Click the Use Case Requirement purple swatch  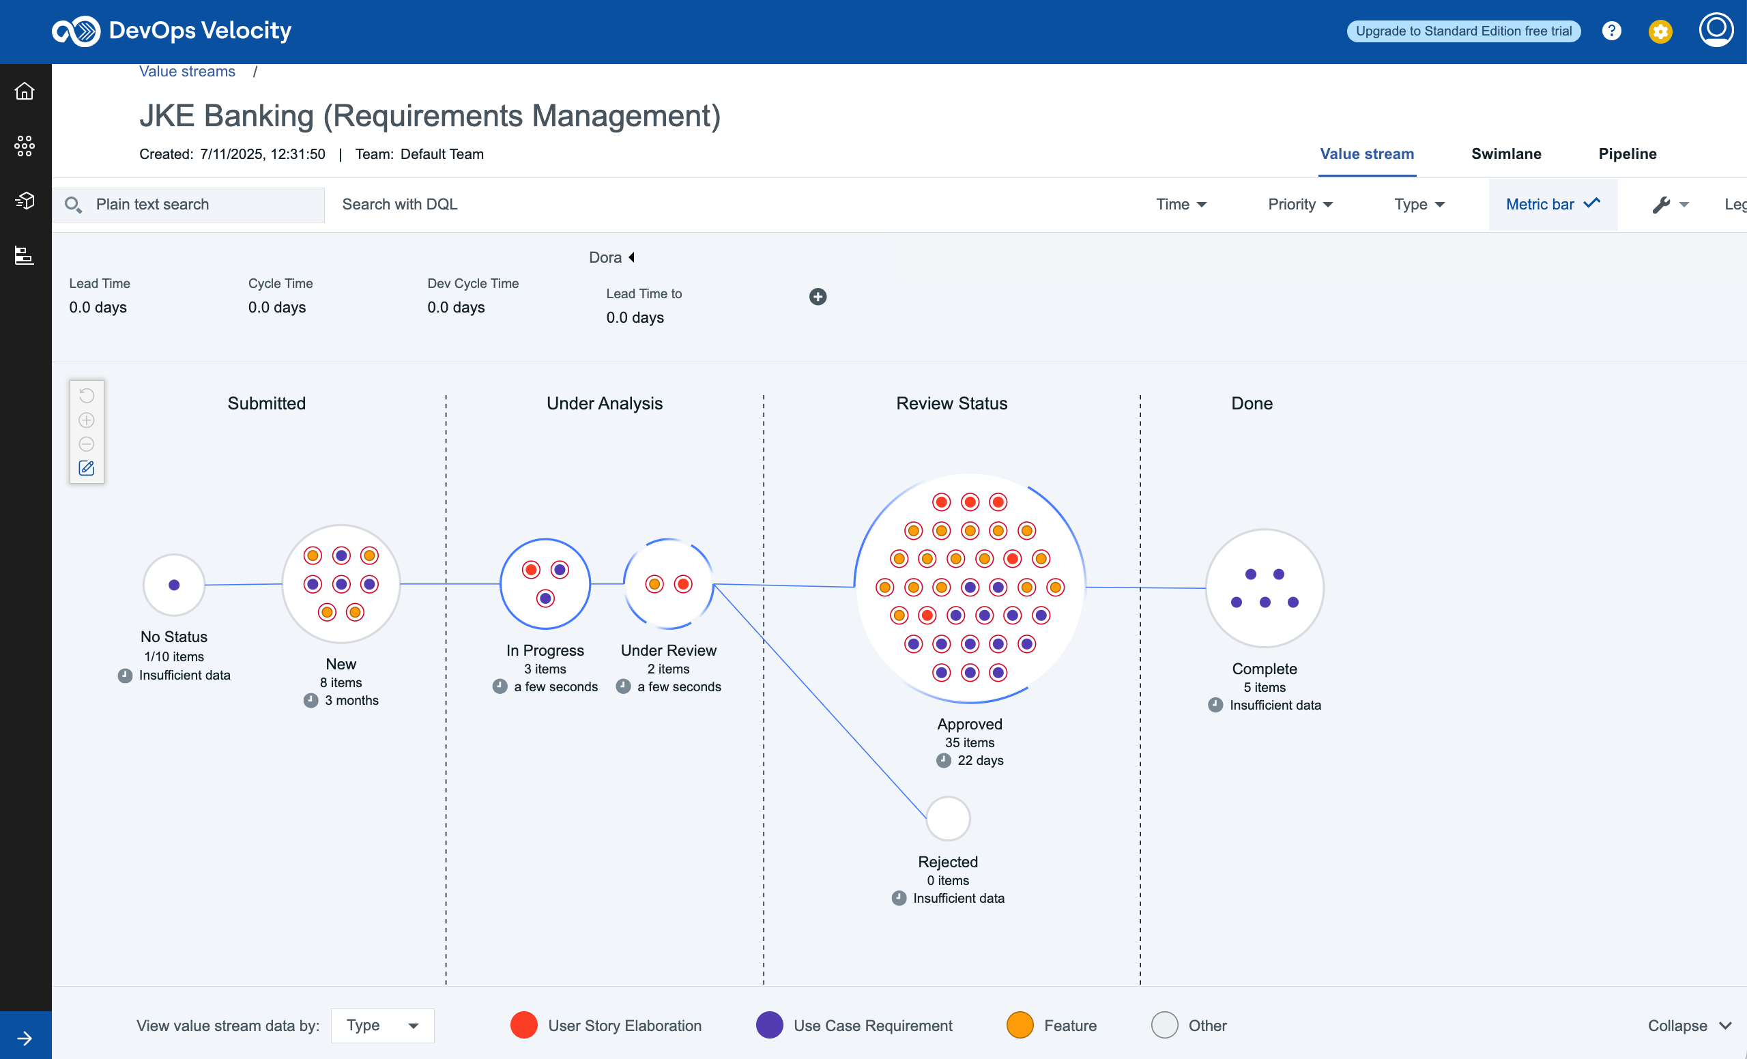tap(769, 1025)
